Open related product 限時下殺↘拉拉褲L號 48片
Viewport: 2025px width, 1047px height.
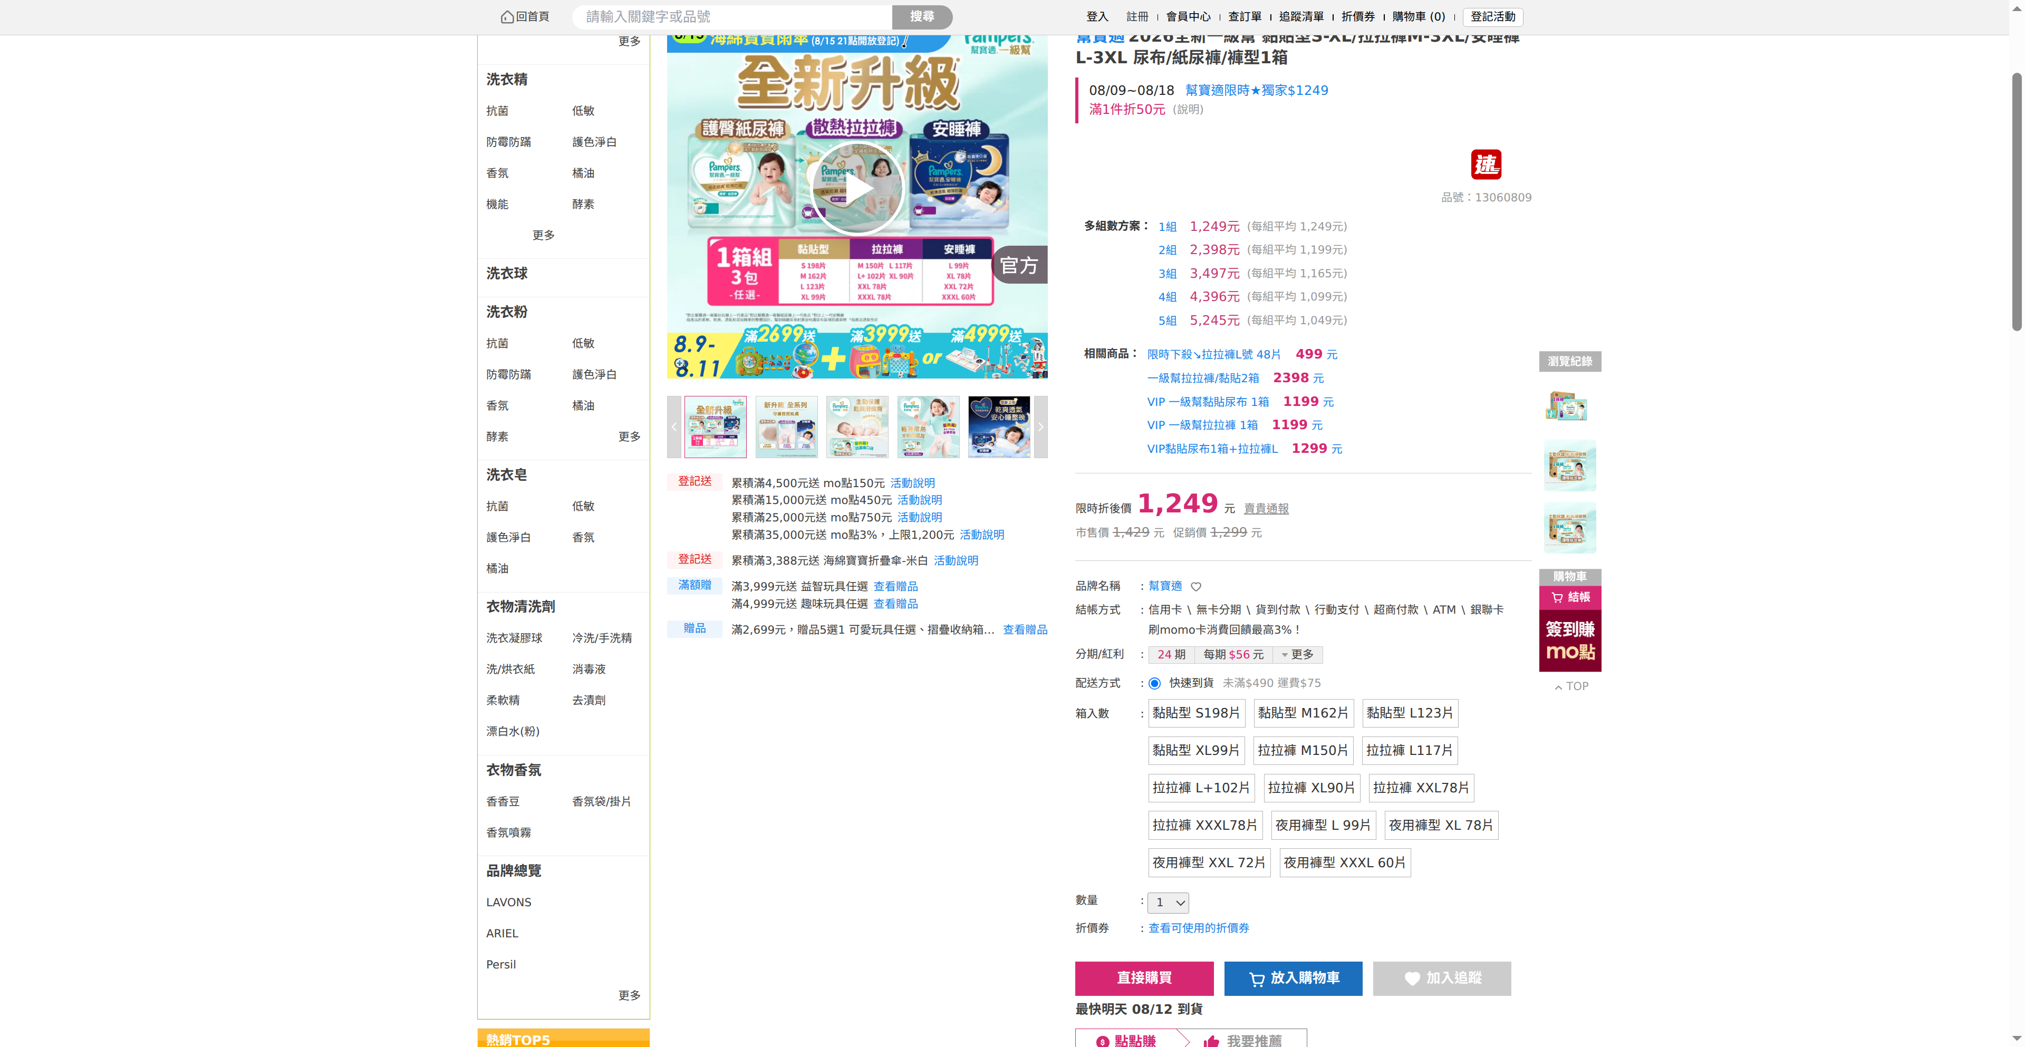pyautogui.click(x=1214, y=354)
